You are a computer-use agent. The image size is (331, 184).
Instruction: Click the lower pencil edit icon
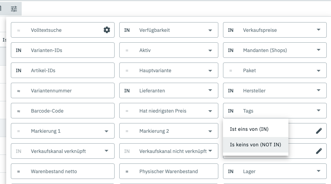click(x=319, y=151)
